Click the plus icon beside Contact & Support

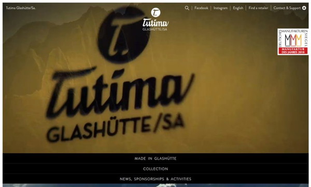(x=304, y=8)
